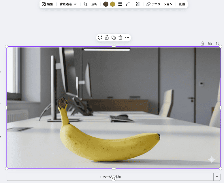Select the crop tool icon

point(85,4)
